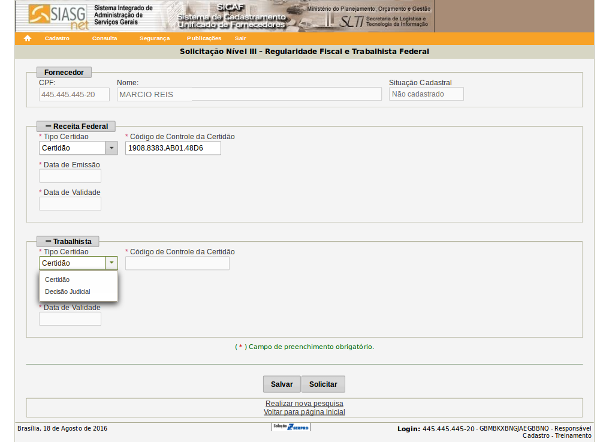Image resolution: width=609 pixels, height=442 pixels.
Task: Click the Nome field MARCIO REIS
Action: 249,94
